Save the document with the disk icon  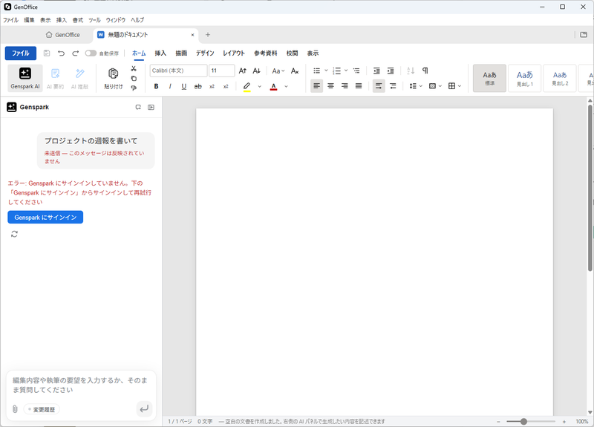[x=47, y=53]
